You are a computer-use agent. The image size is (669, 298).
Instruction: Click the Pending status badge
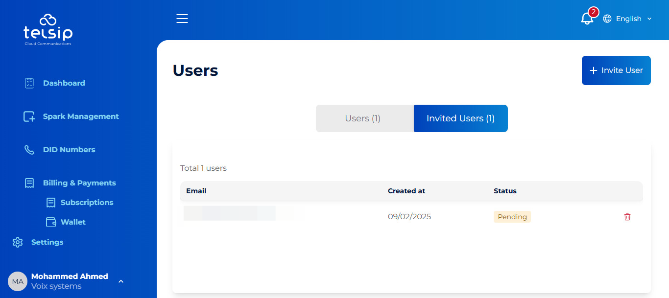pyautogui.click(x=512, y=217)
